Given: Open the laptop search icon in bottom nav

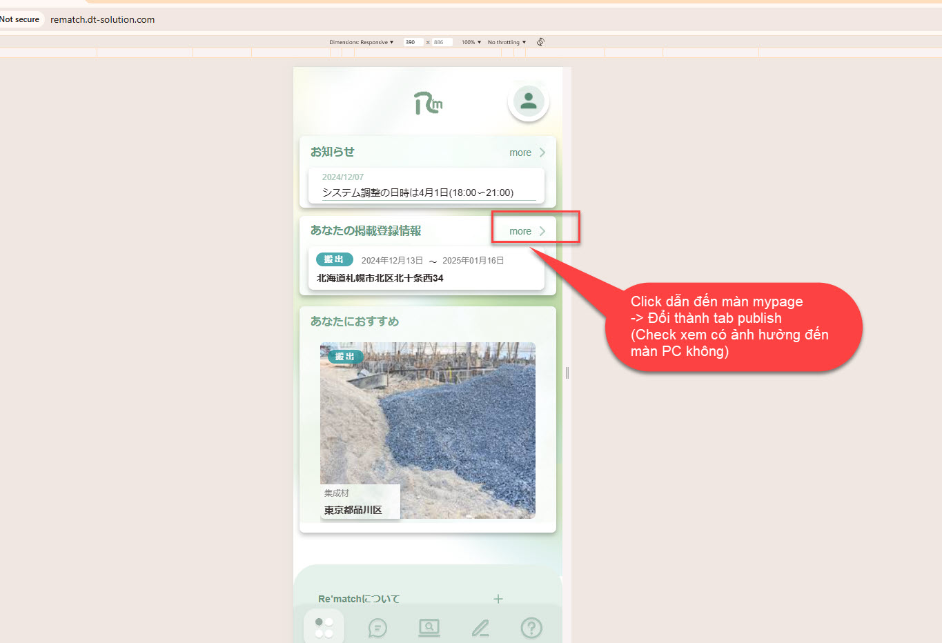Looking at the screenshot, I should 429,628.
